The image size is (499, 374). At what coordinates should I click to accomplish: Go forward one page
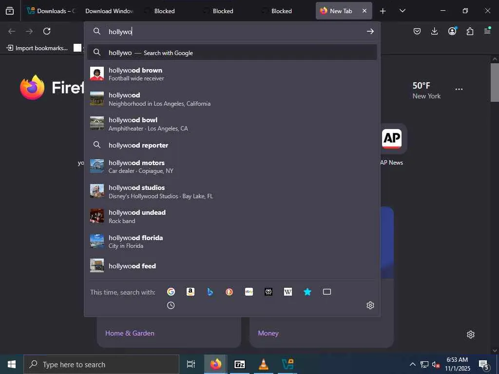tap(29, 31)
